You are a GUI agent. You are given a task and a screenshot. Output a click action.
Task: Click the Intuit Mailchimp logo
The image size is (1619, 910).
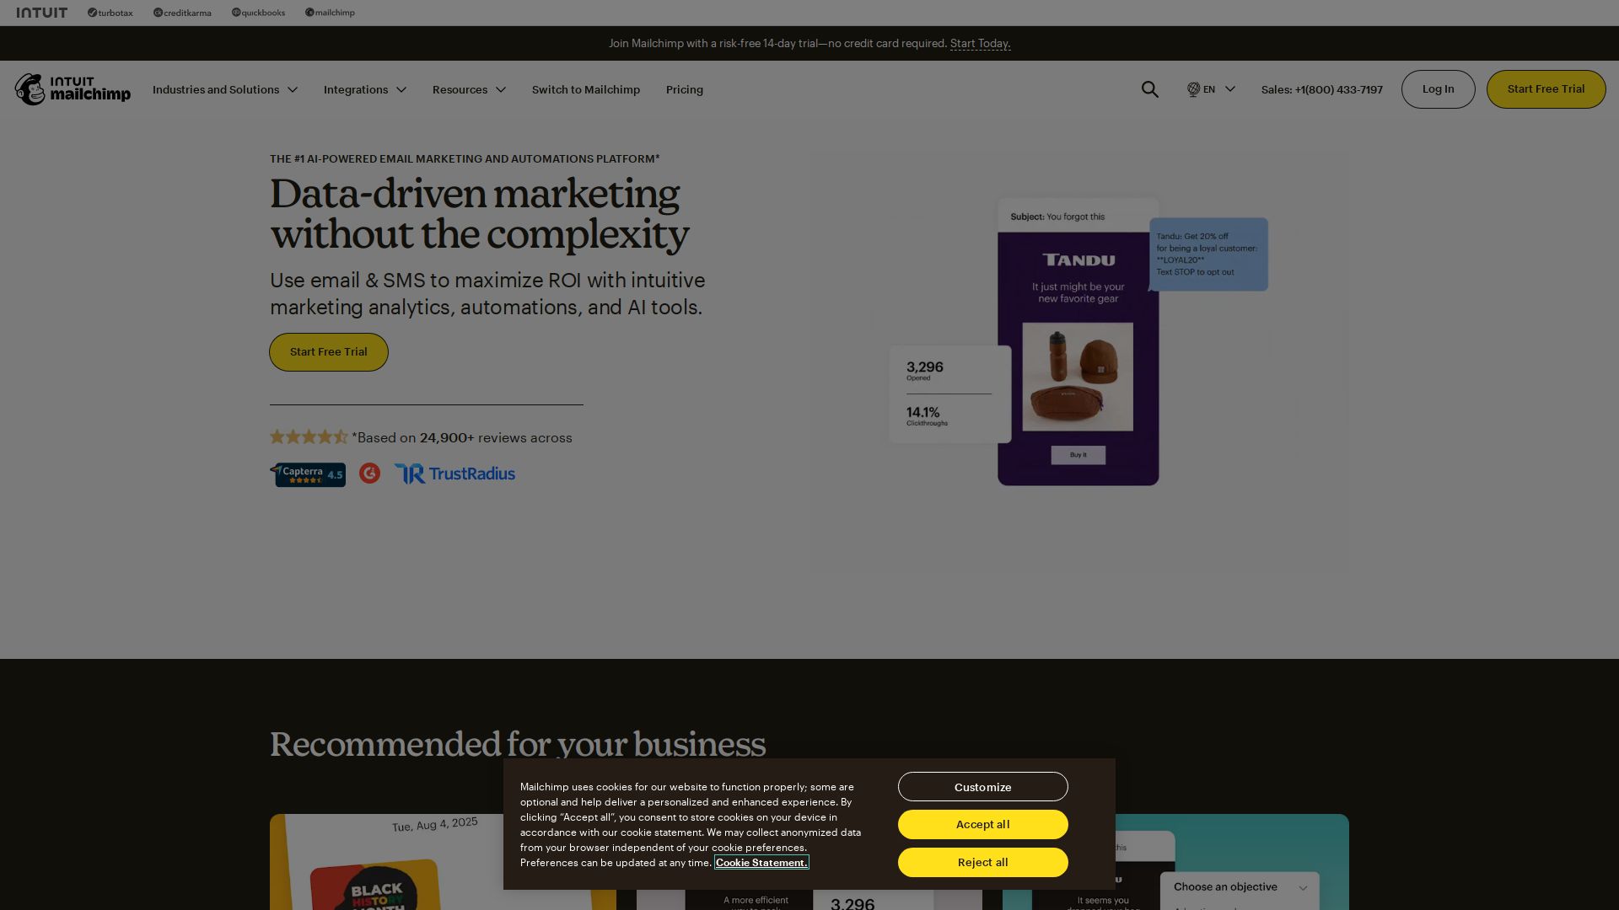click(73, 89)
